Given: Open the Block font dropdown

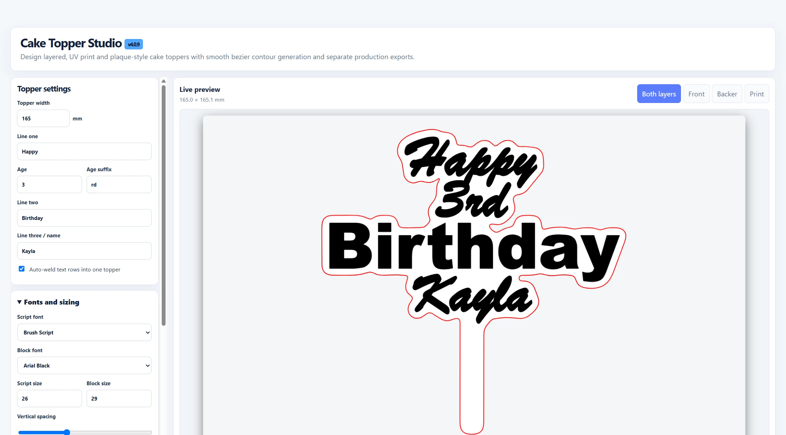Looking at the screenshot, I should 84,365.
